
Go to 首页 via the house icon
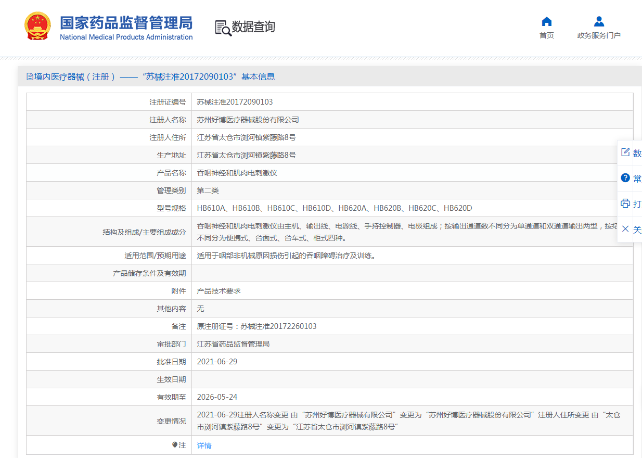click(546, 22)
